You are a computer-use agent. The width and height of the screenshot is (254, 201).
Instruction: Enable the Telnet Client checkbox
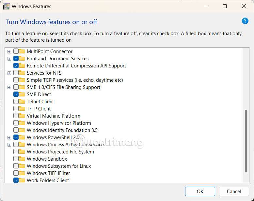tap(16, 101)
